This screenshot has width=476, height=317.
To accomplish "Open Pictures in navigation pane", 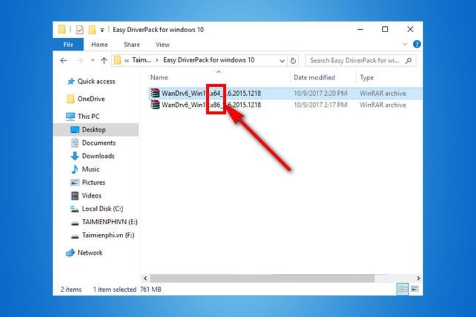I will (x=93, y=183).
